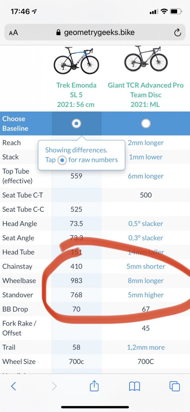Screen dimensions: 190x412
Task: Click the Giant TCR bike thumbnail
Action: (146, 59)
